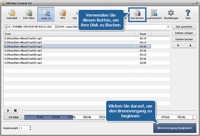Stop track playback
200x136 pixels.
click(15, 111)
